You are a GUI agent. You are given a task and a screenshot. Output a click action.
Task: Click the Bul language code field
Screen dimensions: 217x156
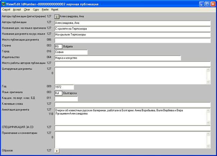tap(58, 93)
